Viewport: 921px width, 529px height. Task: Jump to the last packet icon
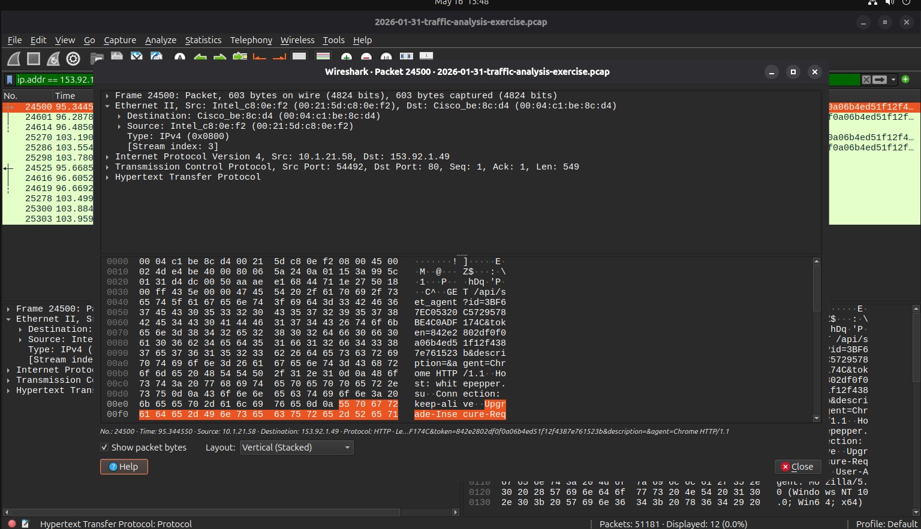click(279, 58)
